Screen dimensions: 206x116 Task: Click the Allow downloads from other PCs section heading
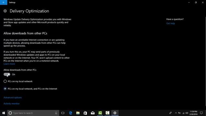(x=25, y=33)
